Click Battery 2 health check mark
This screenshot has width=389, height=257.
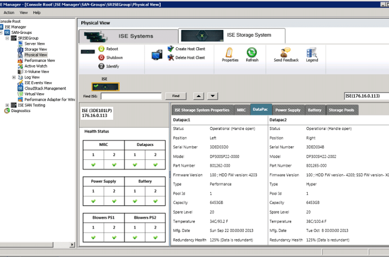pyautogui.click(x=155, y=201)
